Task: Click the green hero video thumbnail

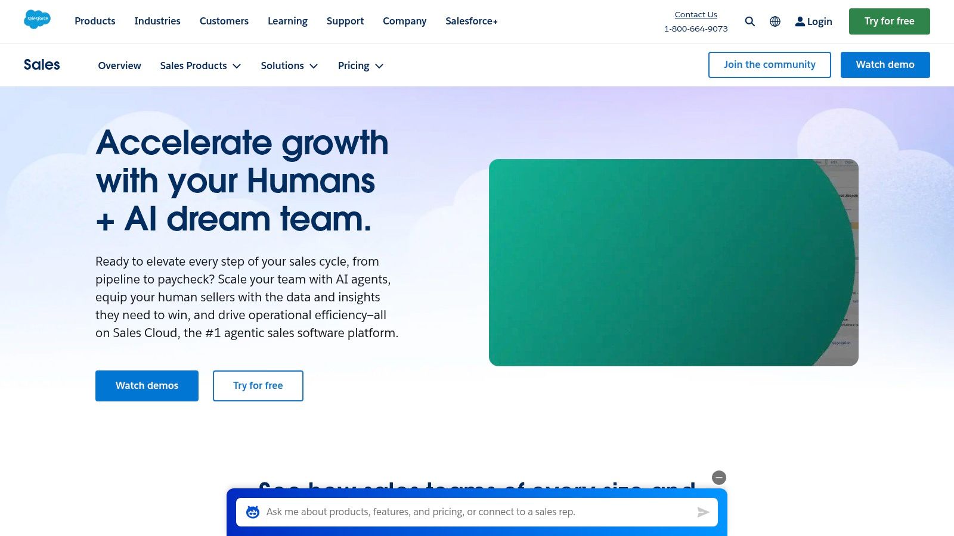Action: tap(673, 263)
